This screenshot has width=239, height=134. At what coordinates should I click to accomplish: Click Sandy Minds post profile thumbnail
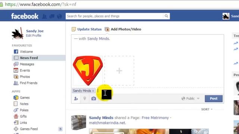[79, 122]
